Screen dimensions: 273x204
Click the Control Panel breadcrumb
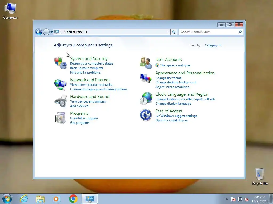point(74,32)
